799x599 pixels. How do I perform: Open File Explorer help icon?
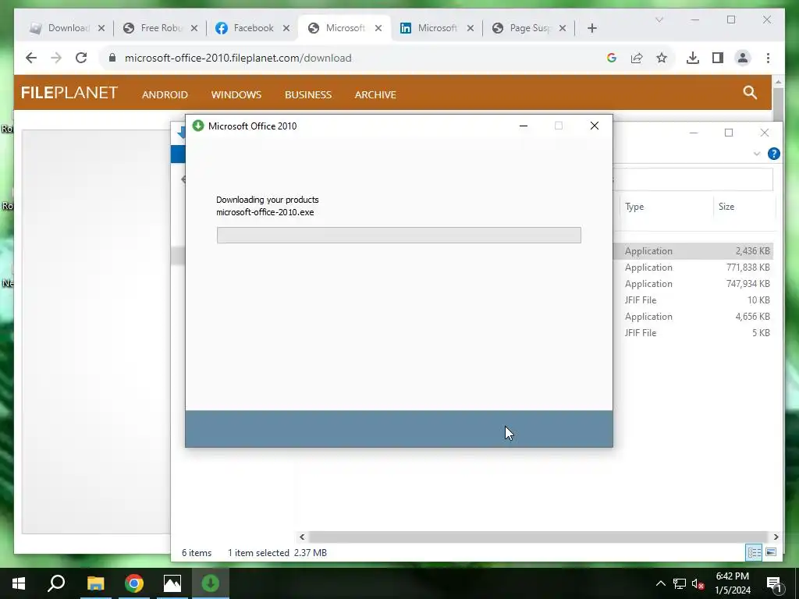pyautogui.click(x=773, y=154)
